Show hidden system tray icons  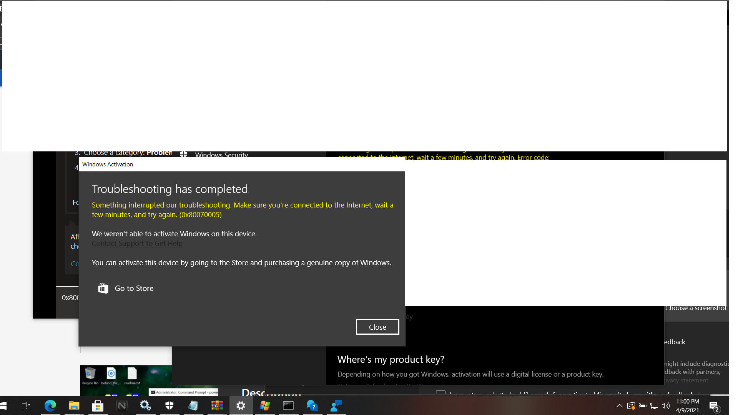620,406
